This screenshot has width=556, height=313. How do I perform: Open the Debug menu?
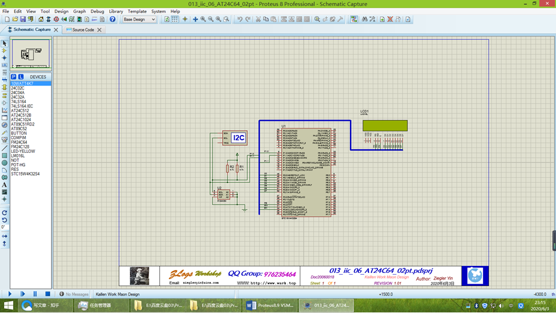click(97, 11)
